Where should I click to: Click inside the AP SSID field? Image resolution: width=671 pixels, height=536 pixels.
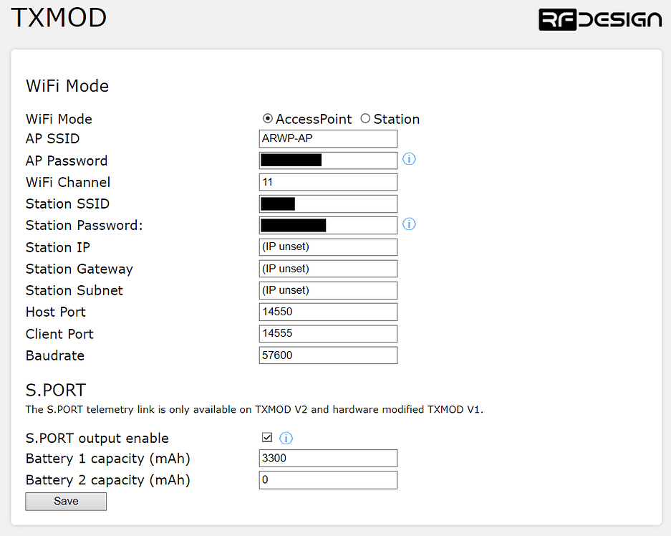(x=328, y=138)
